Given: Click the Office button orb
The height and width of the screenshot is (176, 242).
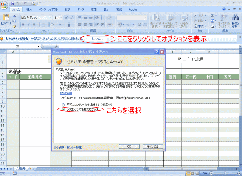Looking at the screenshot, I should (4, 5).
